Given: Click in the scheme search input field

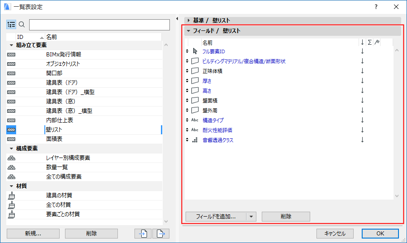Looking at the screenshot, I should click(x=100, y=25).
